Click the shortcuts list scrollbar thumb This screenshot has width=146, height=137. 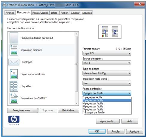pyautogui.click(x=76, y=64)
